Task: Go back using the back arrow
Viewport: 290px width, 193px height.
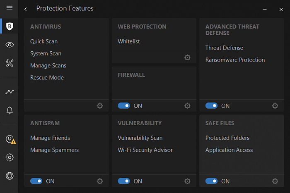Action: coord(26,9)
